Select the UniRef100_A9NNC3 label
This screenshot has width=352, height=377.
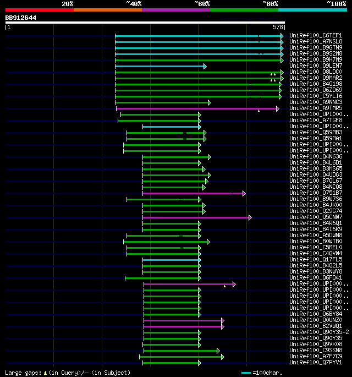click(x=316, y=102)
